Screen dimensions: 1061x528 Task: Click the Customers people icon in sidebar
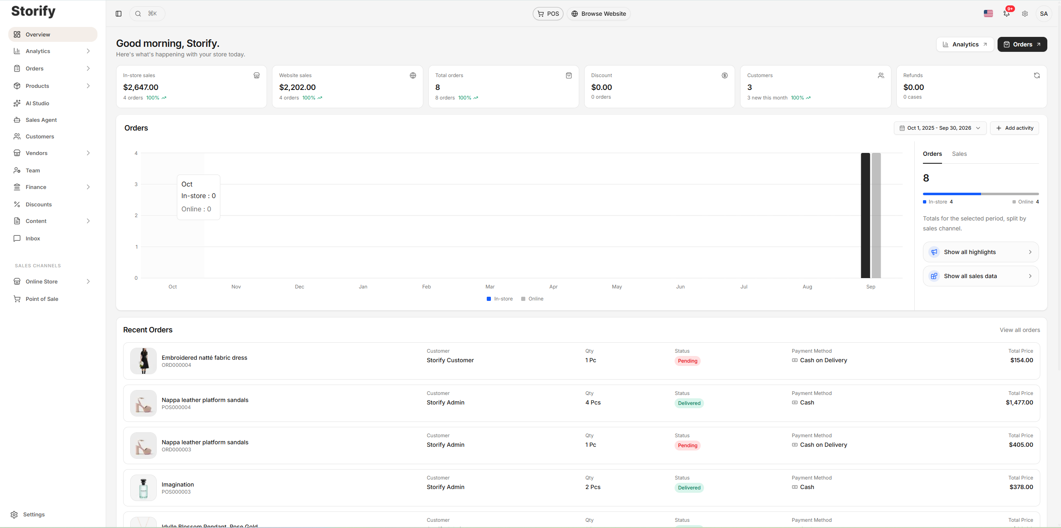[17, 136]
